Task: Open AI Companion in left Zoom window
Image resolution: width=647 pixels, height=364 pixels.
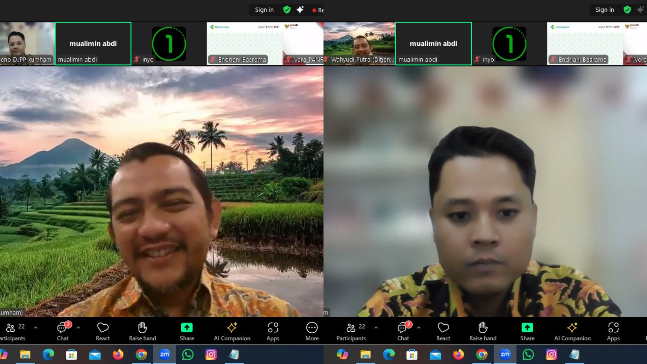Action: pyautogui.click(x=232, y=332)
